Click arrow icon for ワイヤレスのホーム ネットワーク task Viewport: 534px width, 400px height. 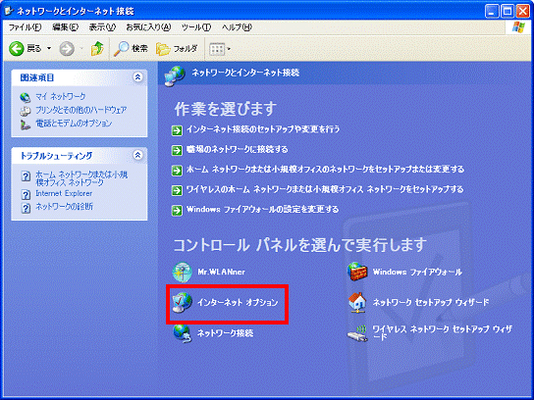tap(177, 190)
